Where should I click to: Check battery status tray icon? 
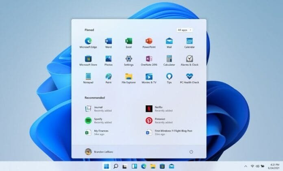[263, 166]
